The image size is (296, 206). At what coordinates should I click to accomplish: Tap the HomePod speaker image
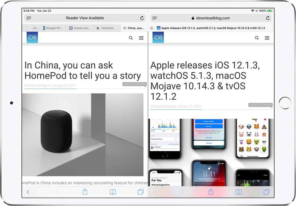[x=83, y=134]
